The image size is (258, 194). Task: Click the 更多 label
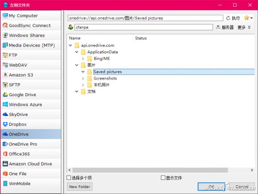click(241, 27)
